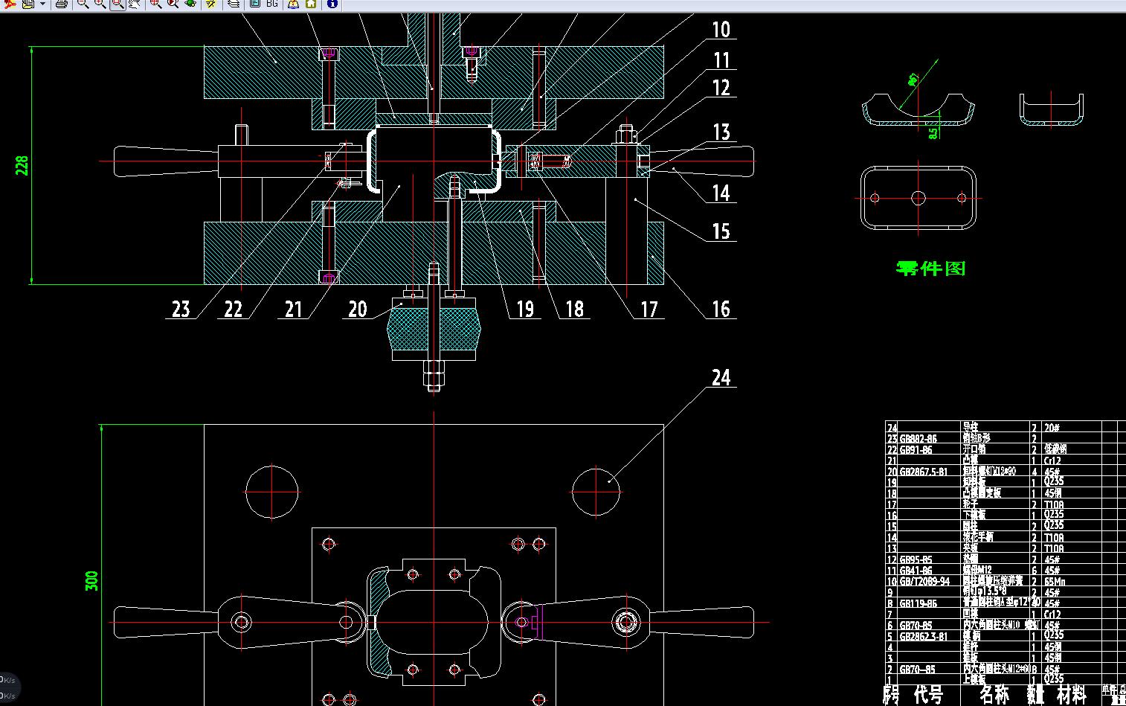Click the text page properties icon
Screen dimensions: 1126x706
[x=255, y=4]
